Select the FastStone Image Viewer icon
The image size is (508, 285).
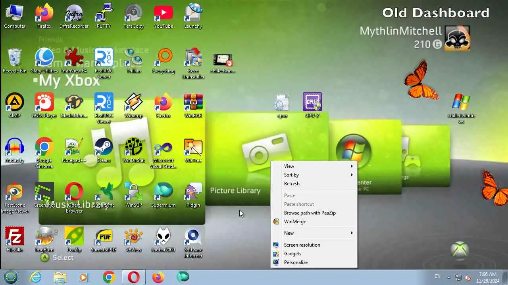pyautogui.click(x=15, y=198)
